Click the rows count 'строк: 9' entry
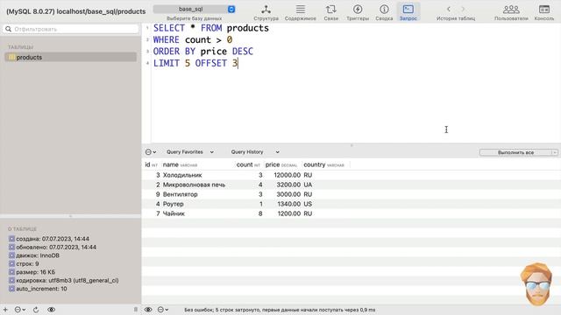The image size is (561, 315). pos(24,263)
